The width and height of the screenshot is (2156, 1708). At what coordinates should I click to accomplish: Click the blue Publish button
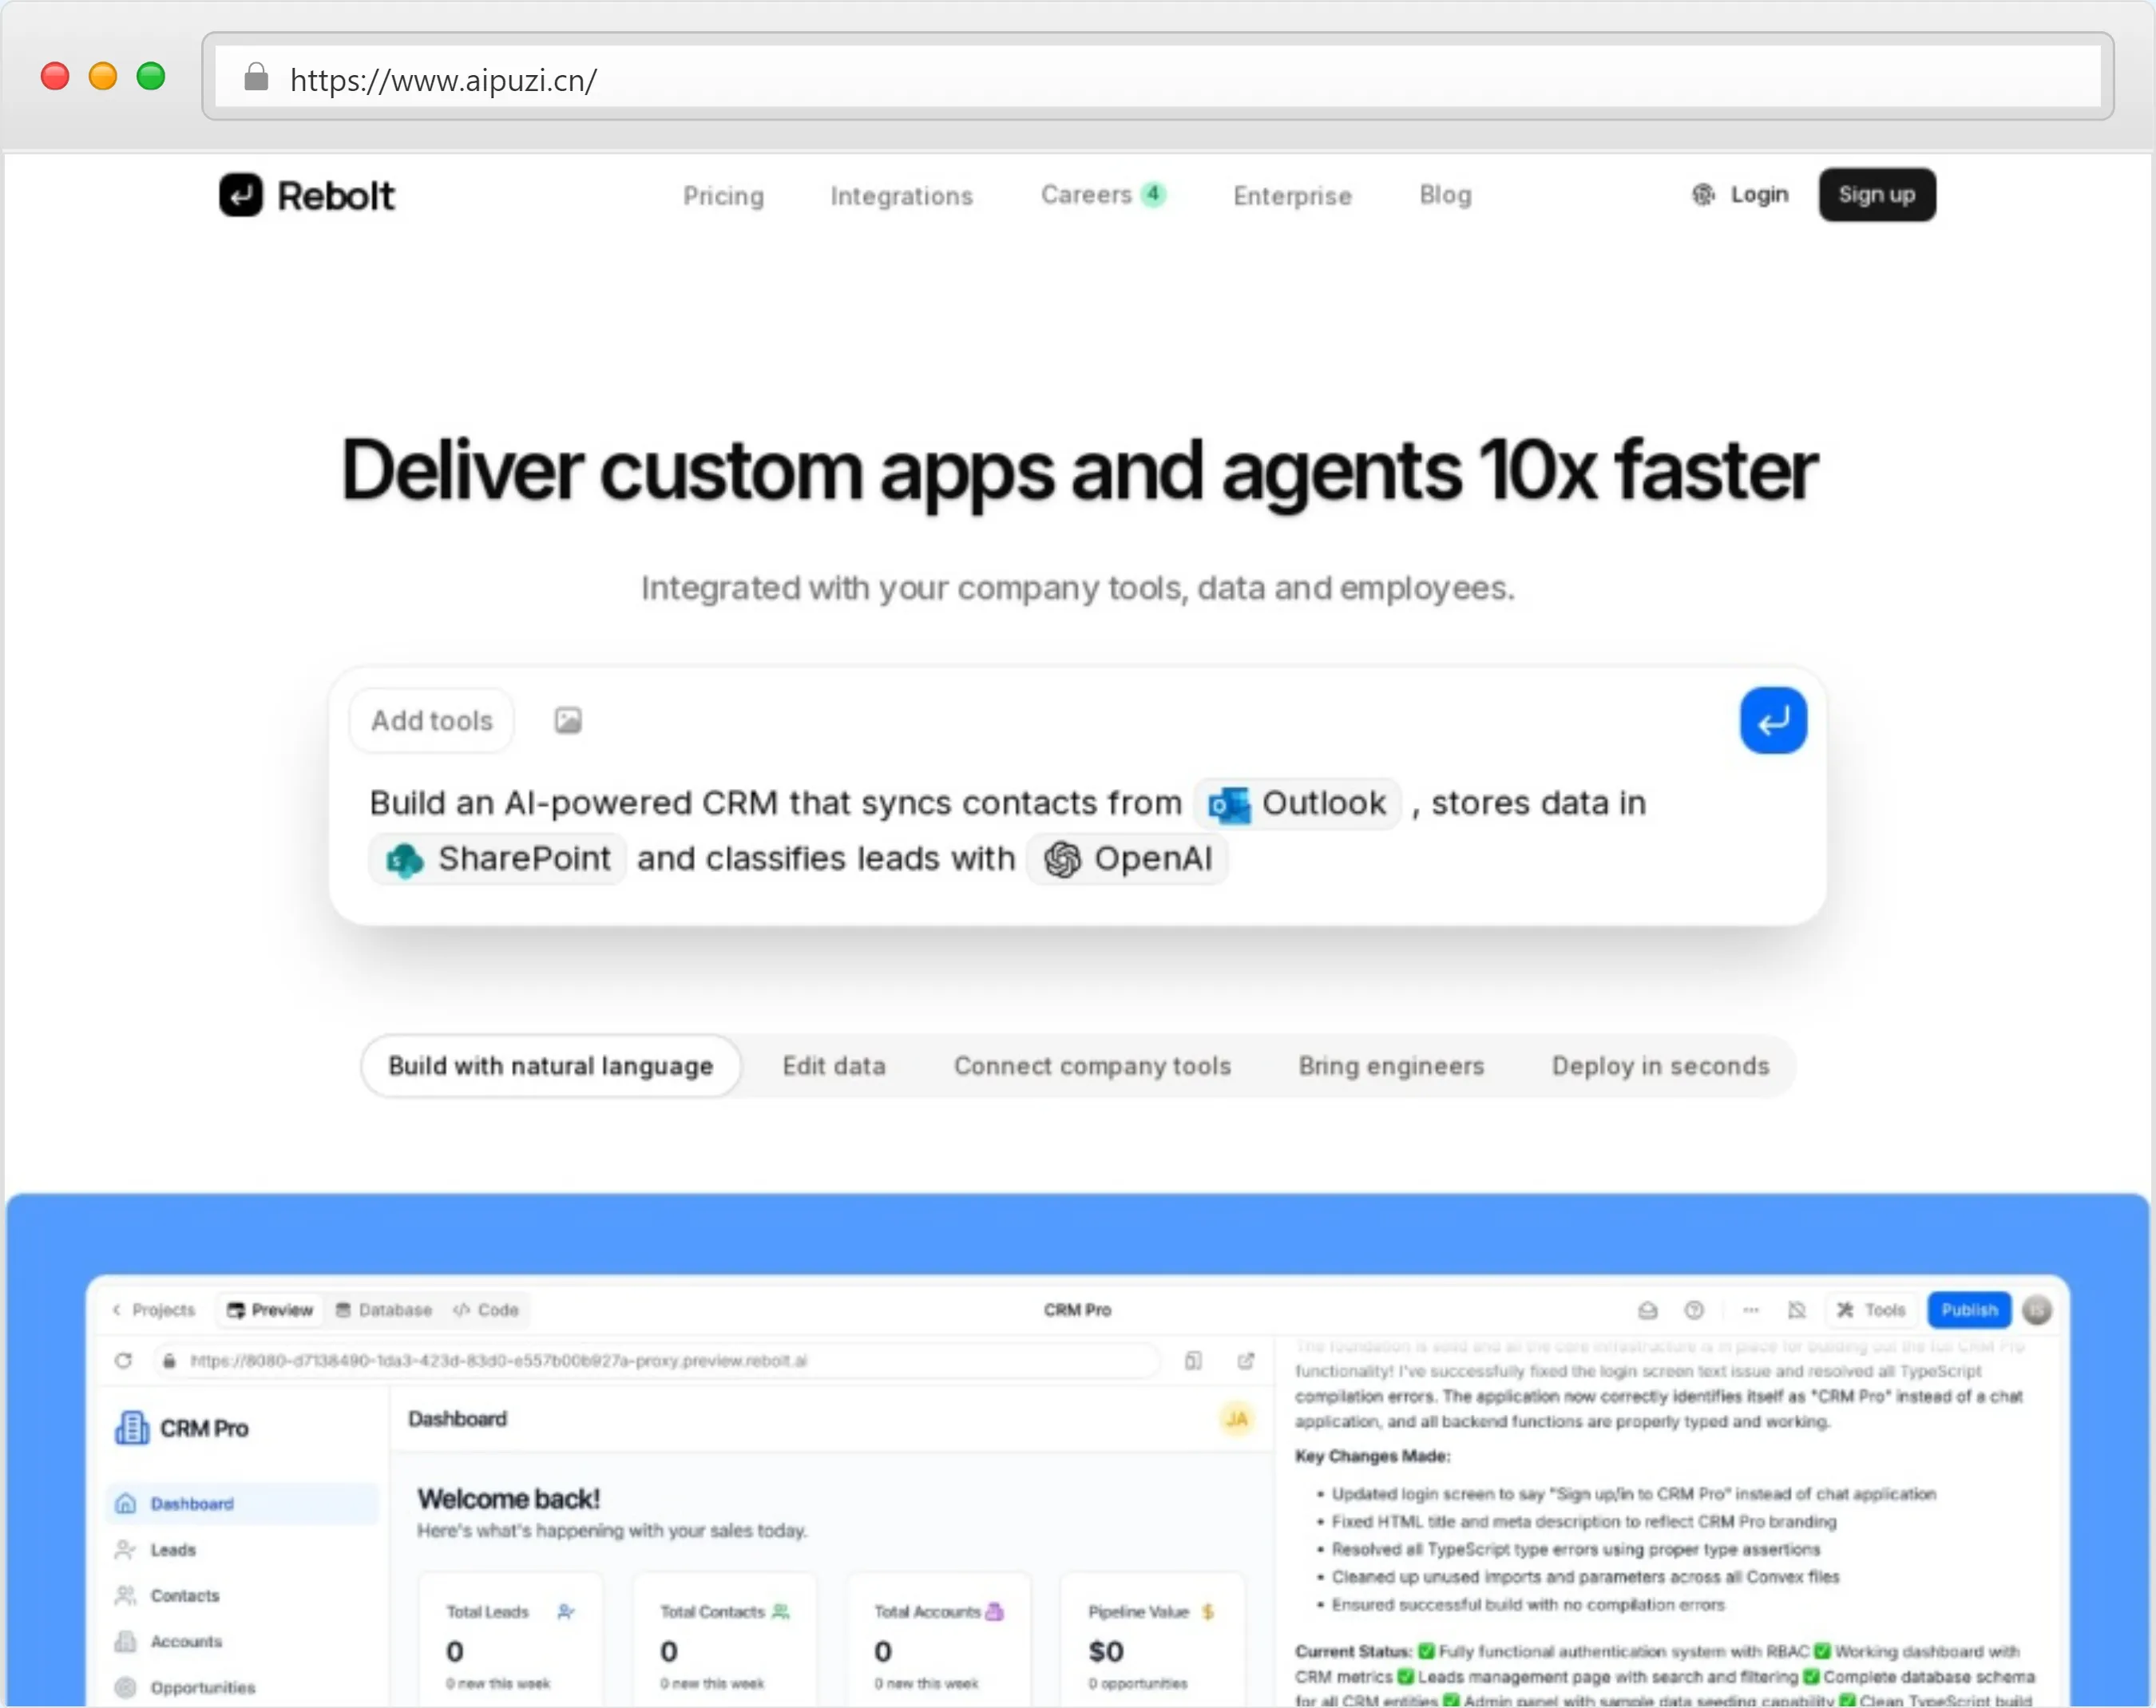click(x=1969, y=1310)
